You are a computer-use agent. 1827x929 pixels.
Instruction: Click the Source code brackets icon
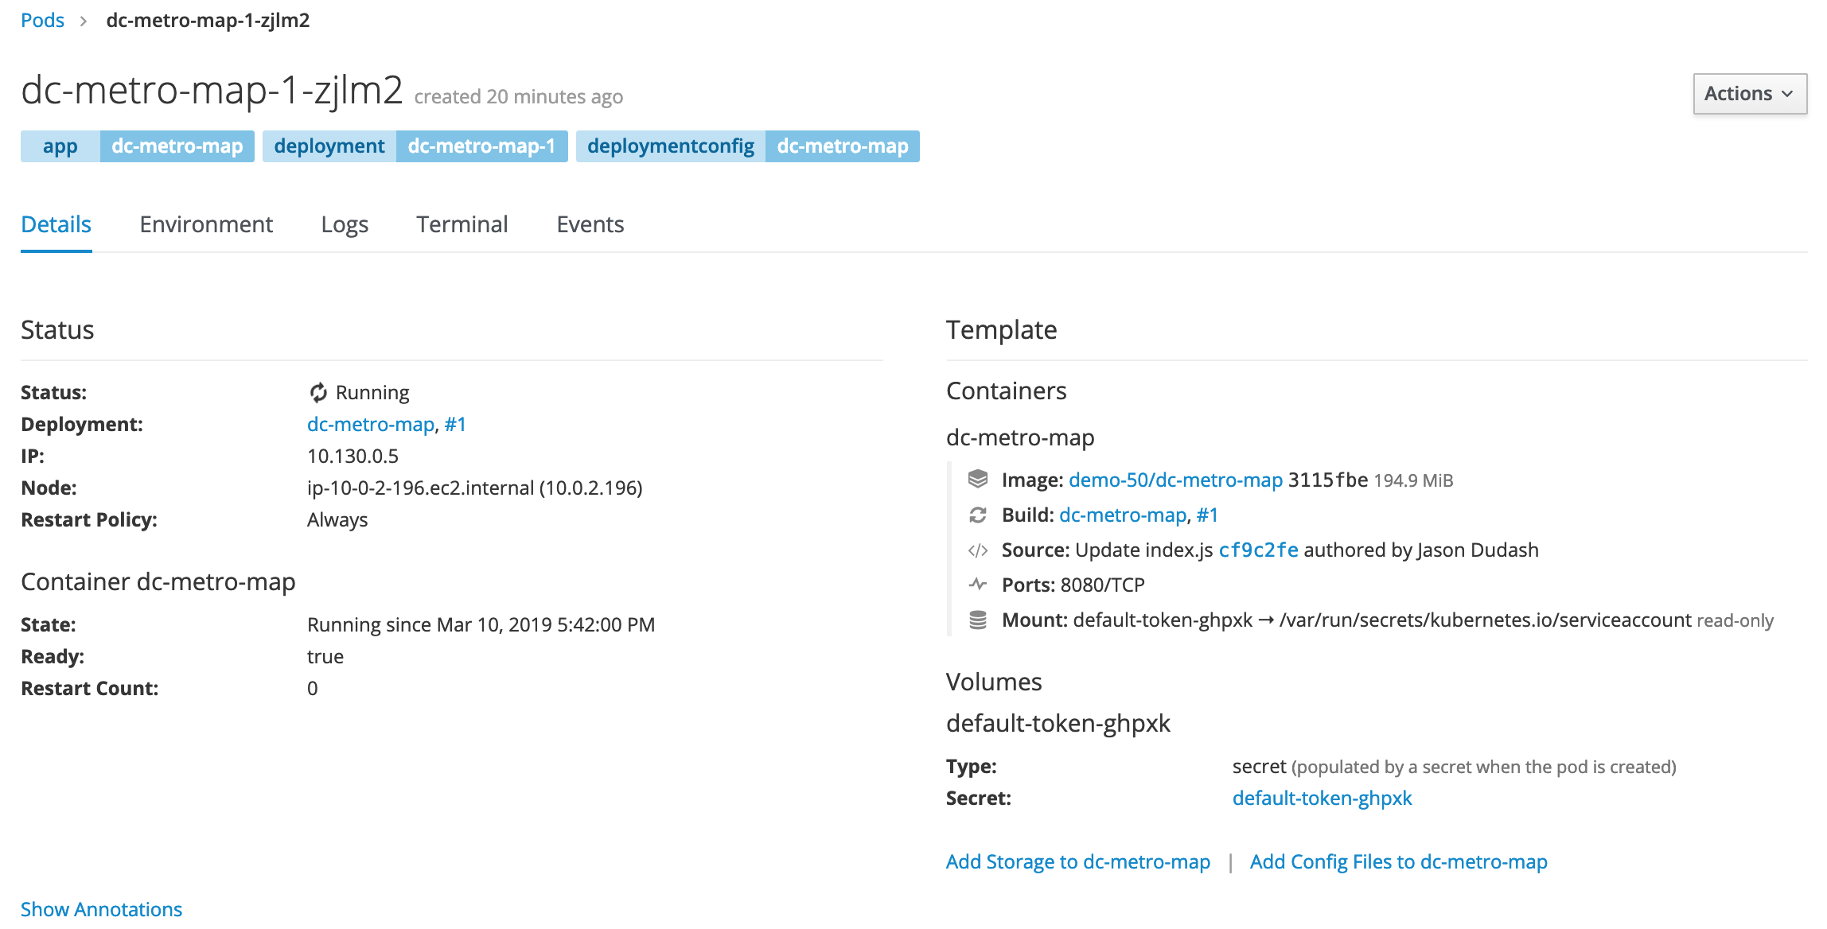978,550
